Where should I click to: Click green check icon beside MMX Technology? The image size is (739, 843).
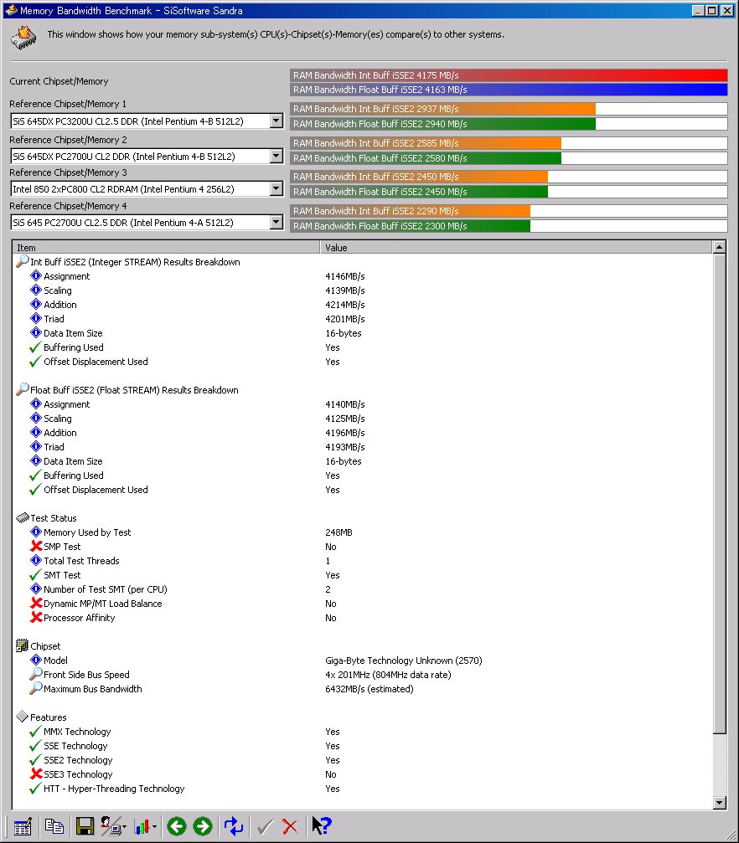click(x=35, y=731)
